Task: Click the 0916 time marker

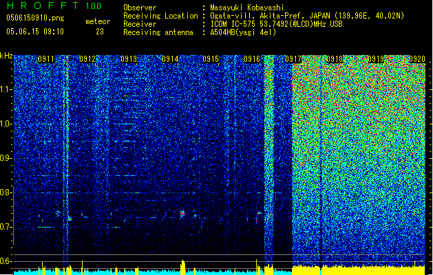Action: [252, 59]
